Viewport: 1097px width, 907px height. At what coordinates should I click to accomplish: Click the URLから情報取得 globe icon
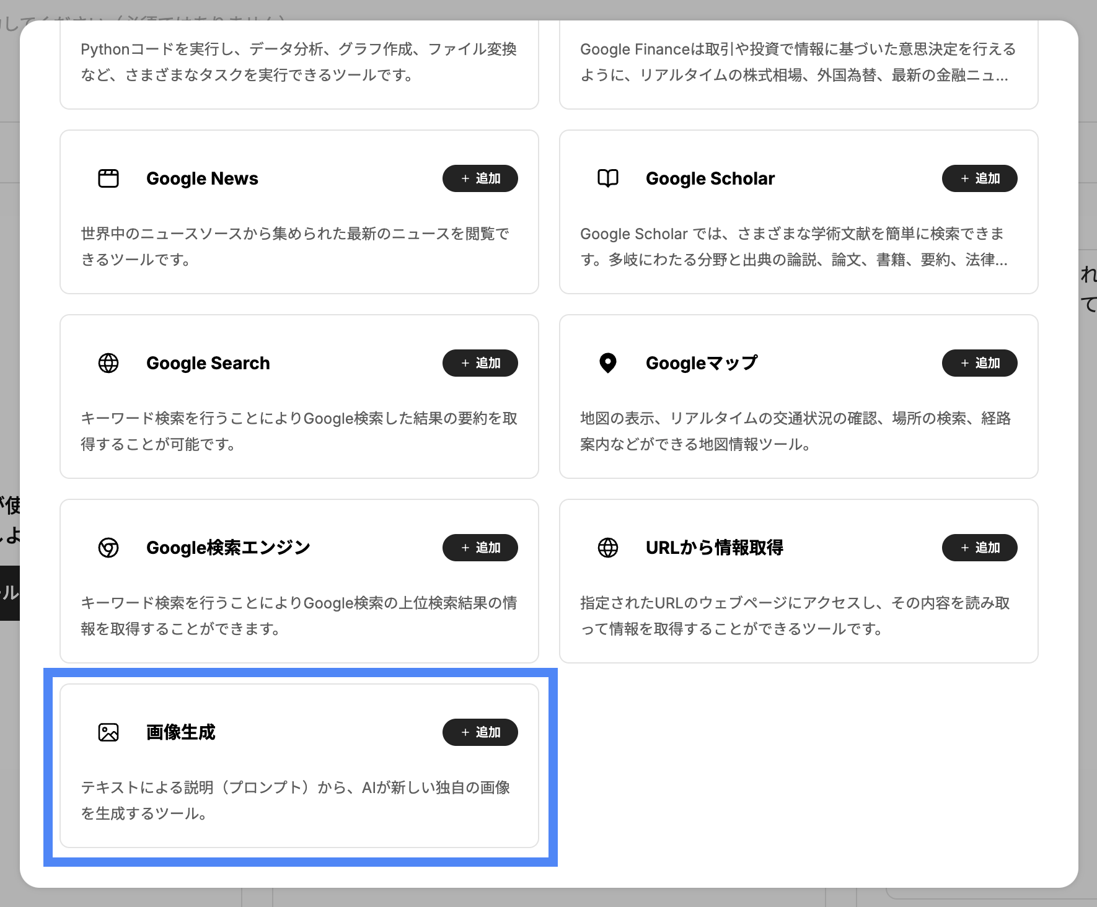(607, 548)
